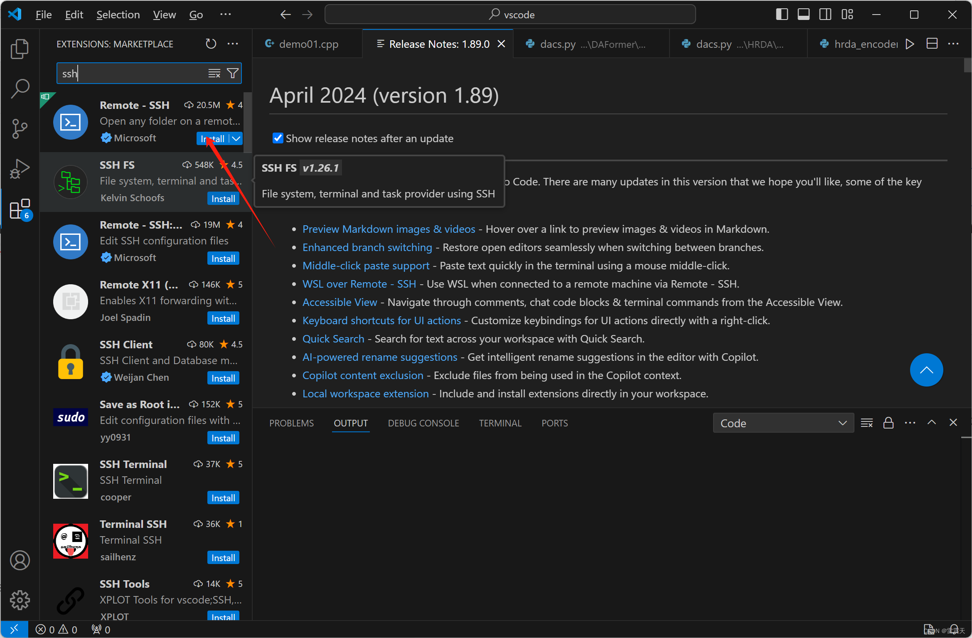
Task: Open the Search view in activity bar
Action: (20, 89)
